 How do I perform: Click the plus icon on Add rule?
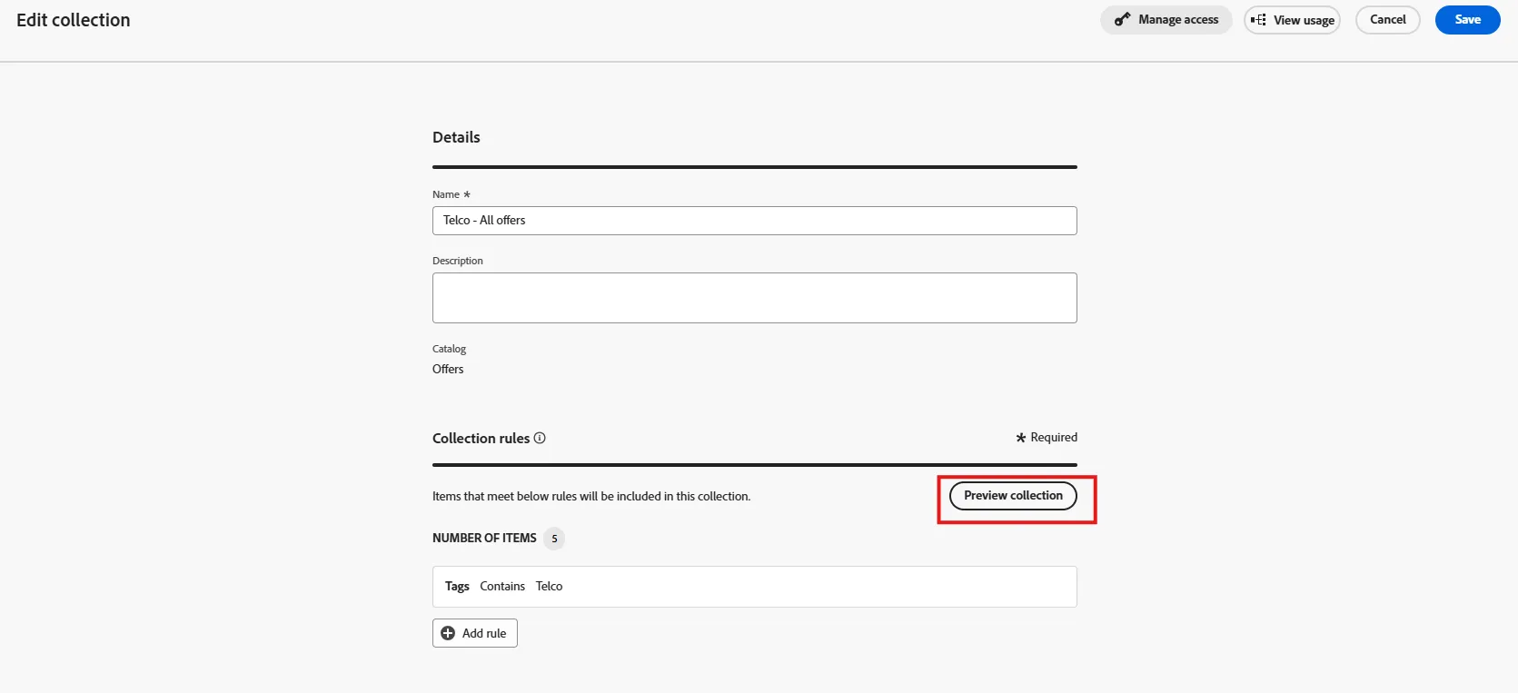click(x=448, y=633)
